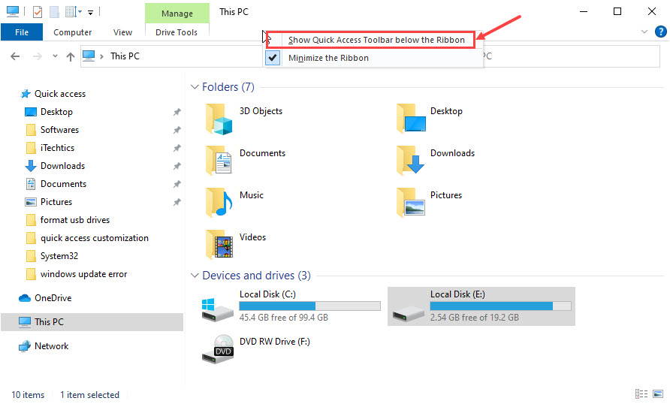
Task: Go forward with the Forward arrow
Action: coord(37,56)
